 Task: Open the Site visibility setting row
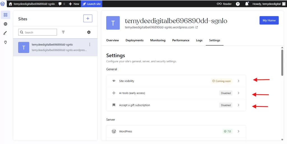click(176, 81)
